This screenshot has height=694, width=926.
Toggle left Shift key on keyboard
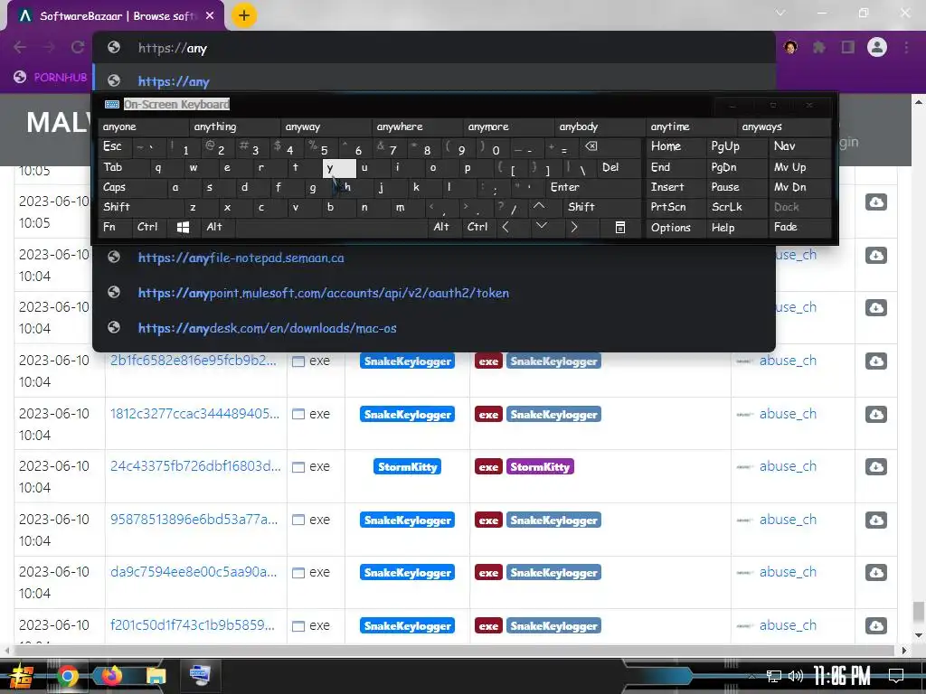(140, 207)
